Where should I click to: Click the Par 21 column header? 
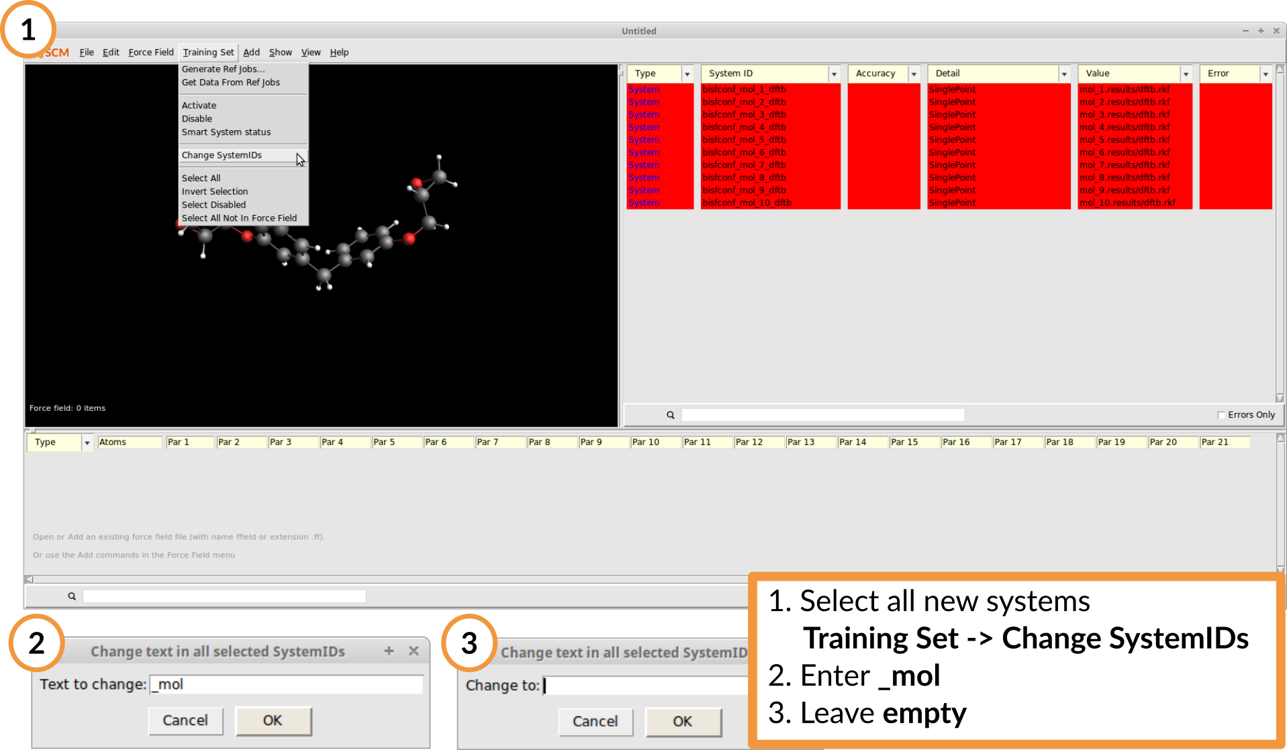point(1225,442)
